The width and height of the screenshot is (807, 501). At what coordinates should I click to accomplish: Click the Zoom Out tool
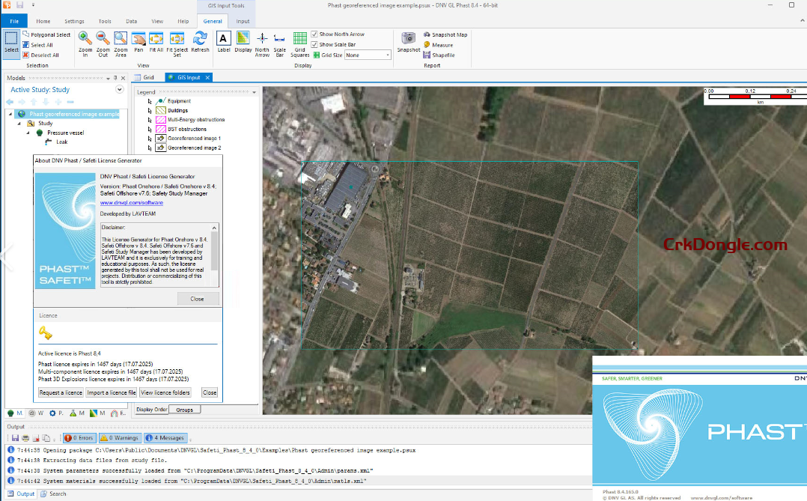pos(103,43)
